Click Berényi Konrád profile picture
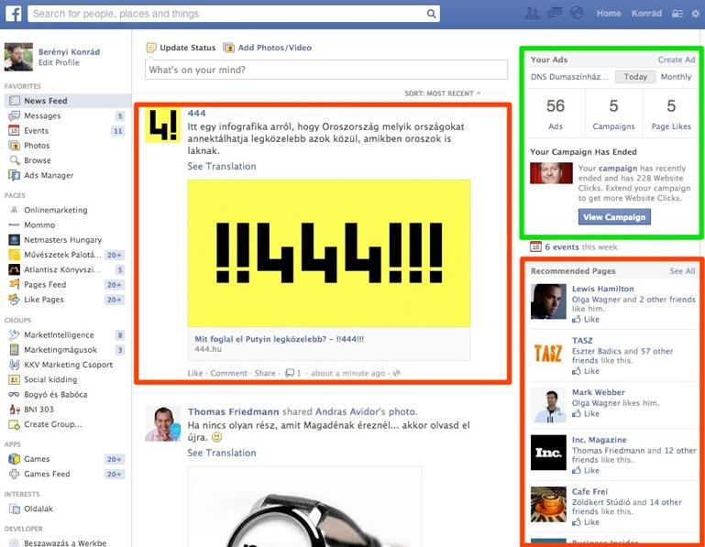The image size is (705, 547). pos(19,57)
